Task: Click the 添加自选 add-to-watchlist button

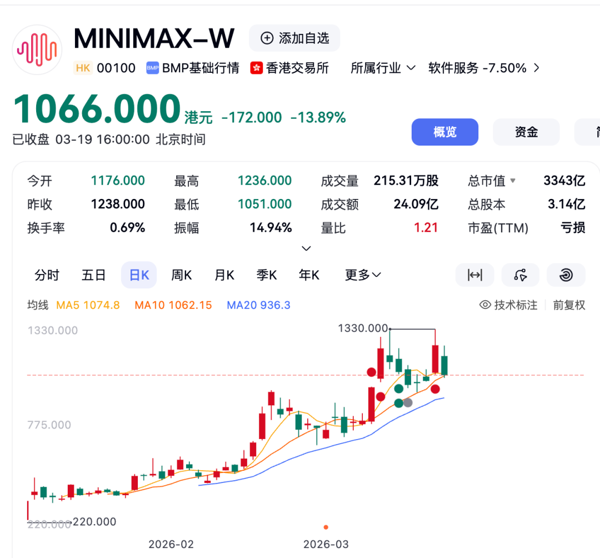Action: [294, 38]
